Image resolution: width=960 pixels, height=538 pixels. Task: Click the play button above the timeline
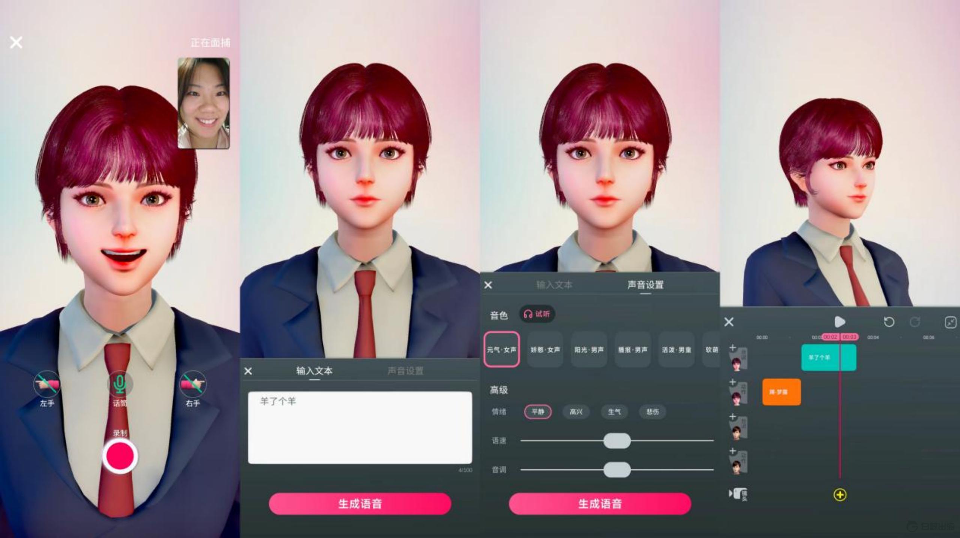click(840, 322)
